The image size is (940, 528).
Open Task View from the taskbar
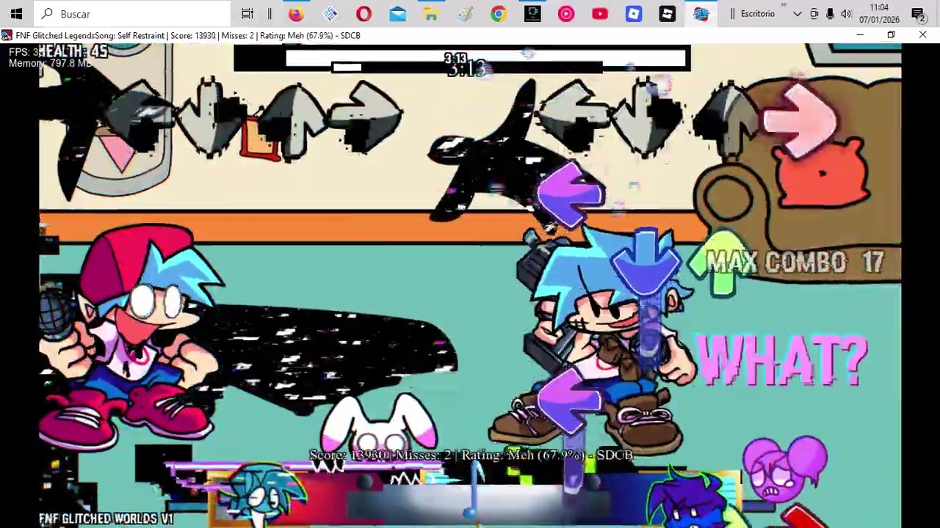click(x=247, y=13)
